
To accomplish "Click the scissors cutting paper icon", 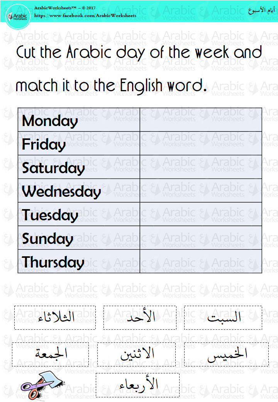I will point(42,385).
